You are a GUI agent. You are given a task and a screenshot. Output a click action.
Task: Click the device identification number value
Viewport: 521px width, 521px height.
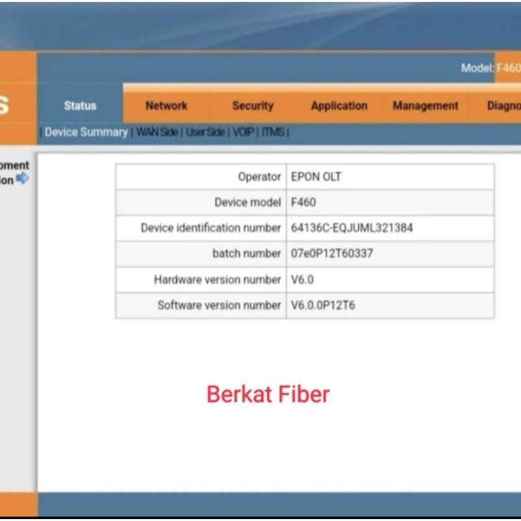click(352, 228)
